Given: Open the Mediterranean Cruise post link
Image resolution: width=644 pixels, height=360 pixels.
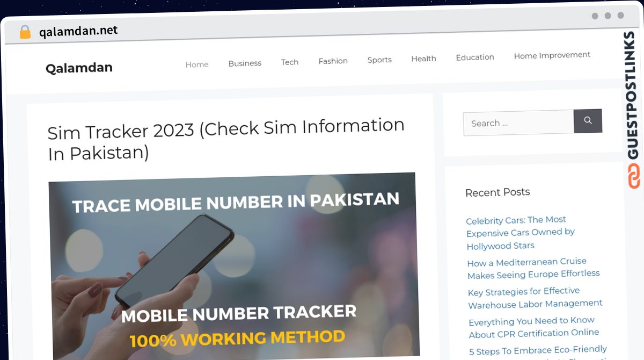Looking at the screenshot, I should [x=533, y=268].
